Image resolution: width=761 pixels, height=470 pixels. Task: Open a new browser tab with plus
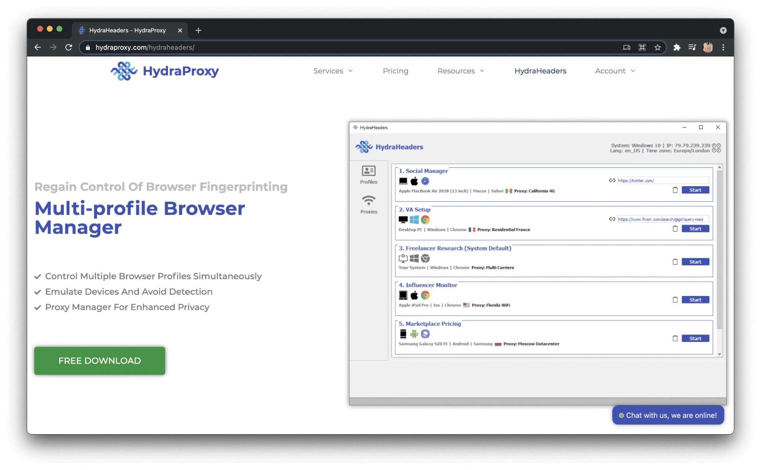(x=198, y=30)
